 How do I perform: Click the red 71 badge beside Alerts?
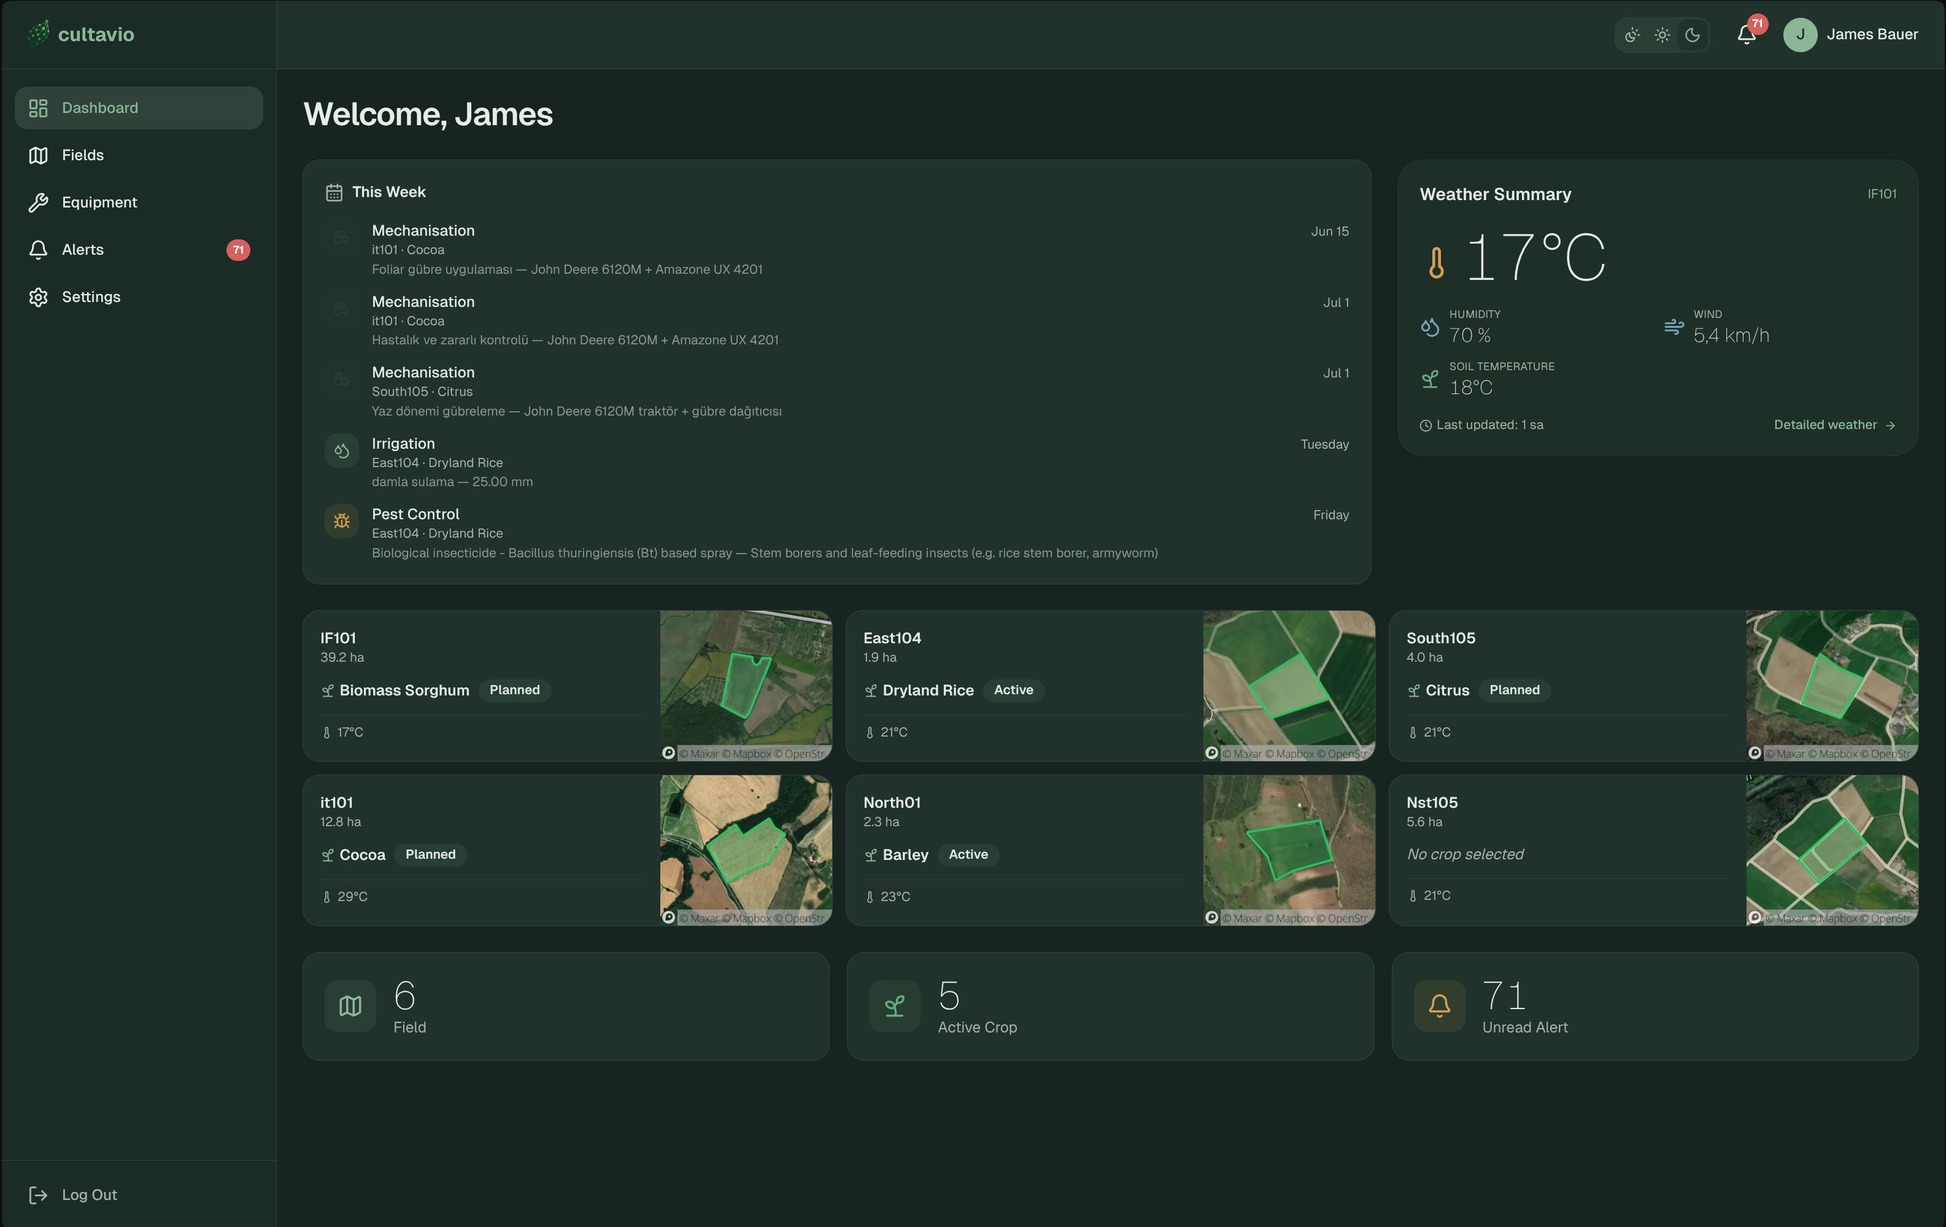237,250
